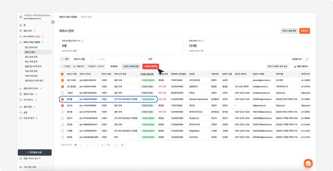Click the 엑셀 다운로드 button
Viewport: 333px width, 171px height.
301,66
